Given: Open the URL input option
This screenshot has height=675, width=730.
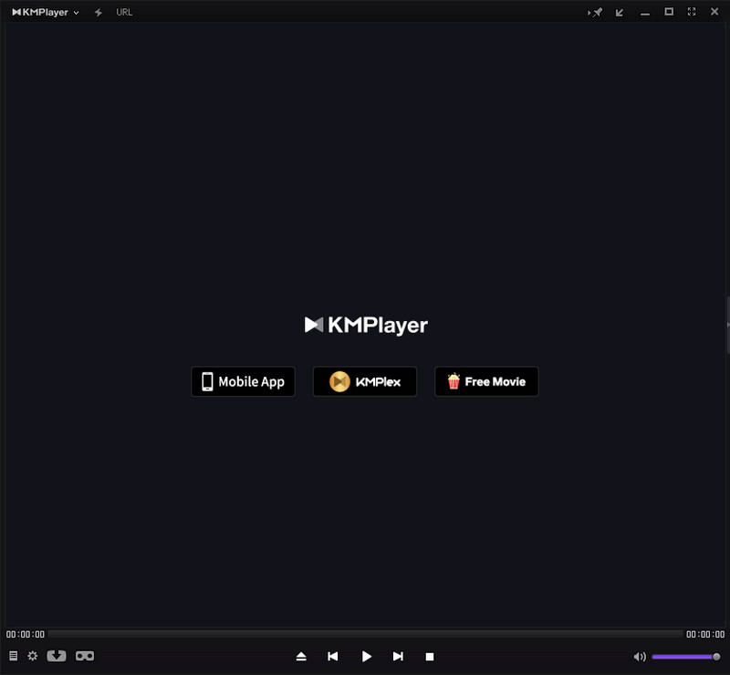Looking at the screenshot, I should pos(124,13).
